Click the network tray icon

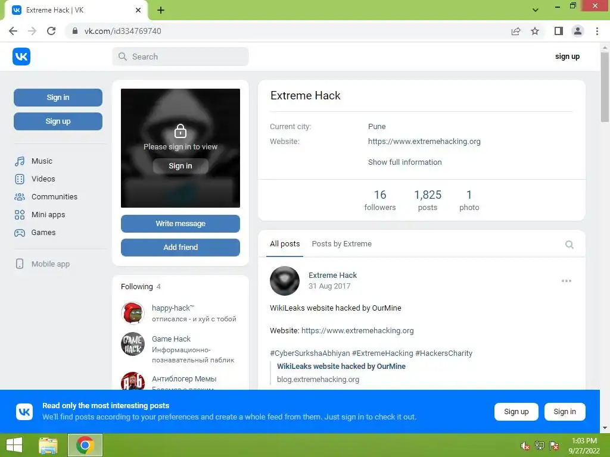[x=540, y=446]
